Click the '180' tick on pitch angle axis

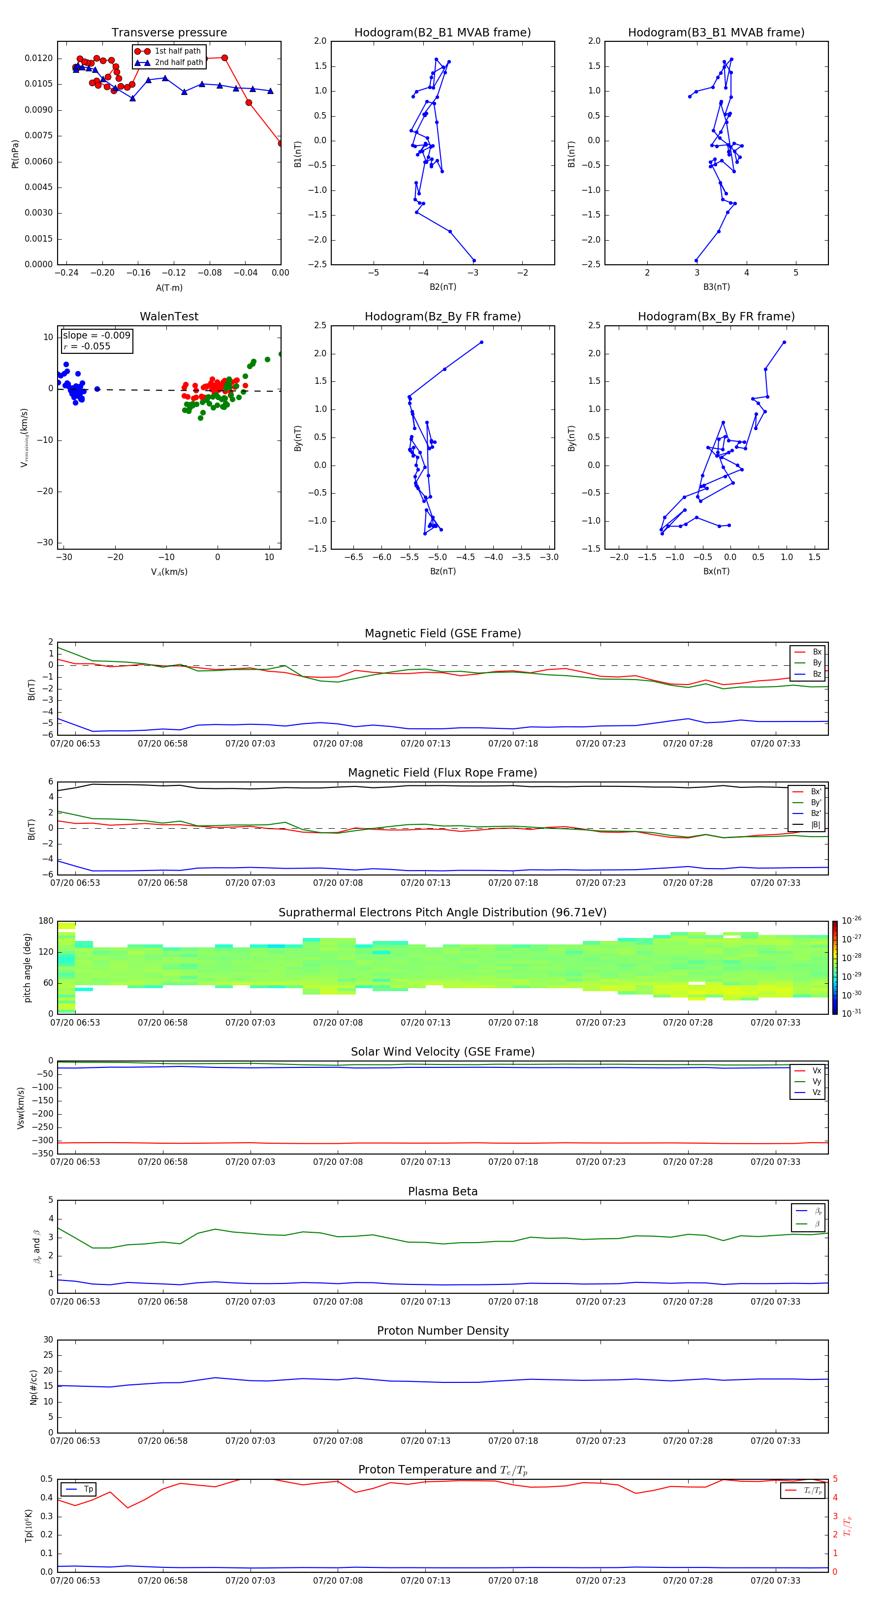(46, 921)
